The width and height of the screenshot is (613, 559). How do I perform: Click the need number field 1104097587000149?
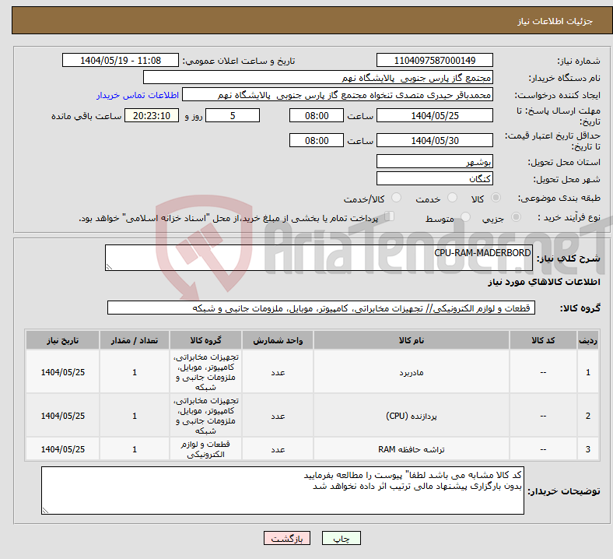coord(434,60)
